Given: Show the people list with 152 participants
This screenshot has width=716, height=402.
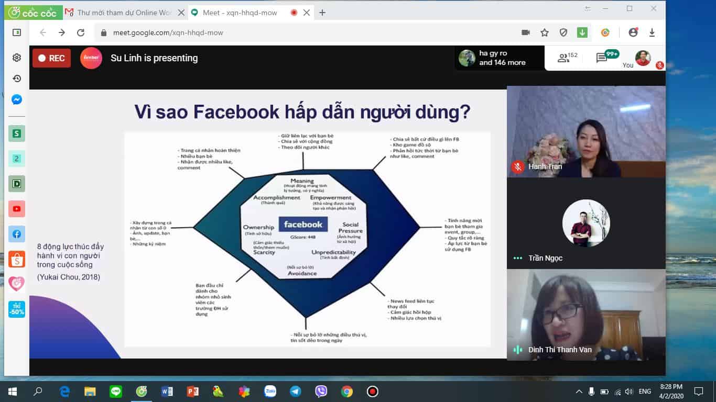Looking at the screenshot, I should 568,58.
